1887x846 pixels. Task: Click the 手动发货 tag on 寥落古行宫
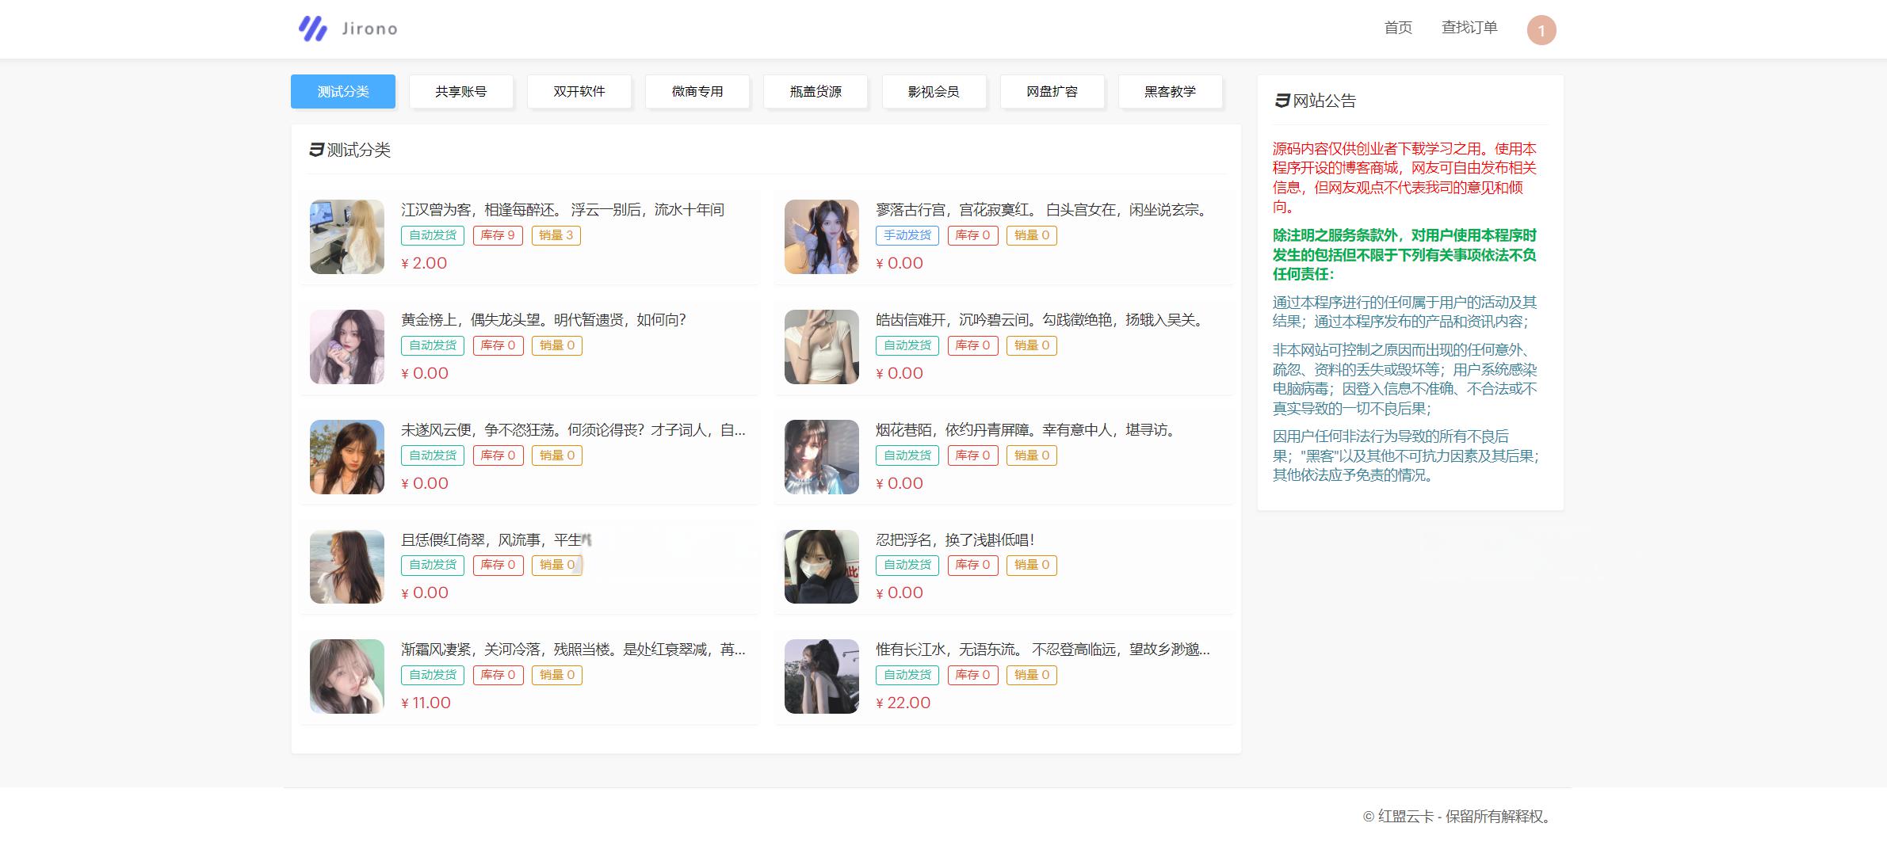tap(907, 235)
